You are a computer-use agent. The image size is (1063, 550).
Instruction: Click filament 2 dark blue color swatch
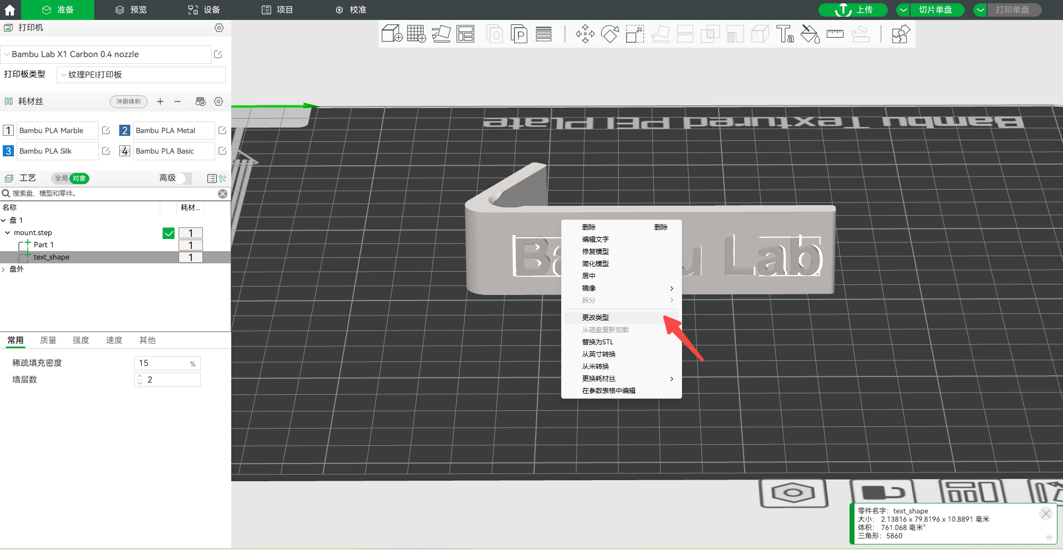pyautogui.click(x=125, y=130)
